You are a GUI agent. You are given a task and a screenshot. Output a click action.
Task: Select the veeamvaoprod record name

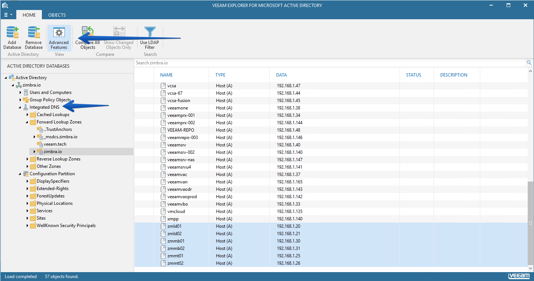(182, 197)
